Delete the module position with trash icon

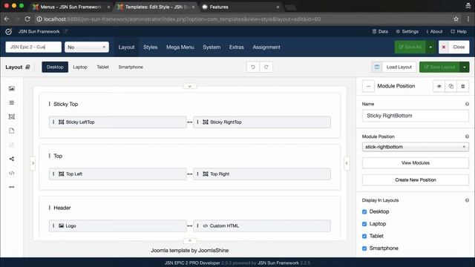pyautogui.click(x=462, y=86)
